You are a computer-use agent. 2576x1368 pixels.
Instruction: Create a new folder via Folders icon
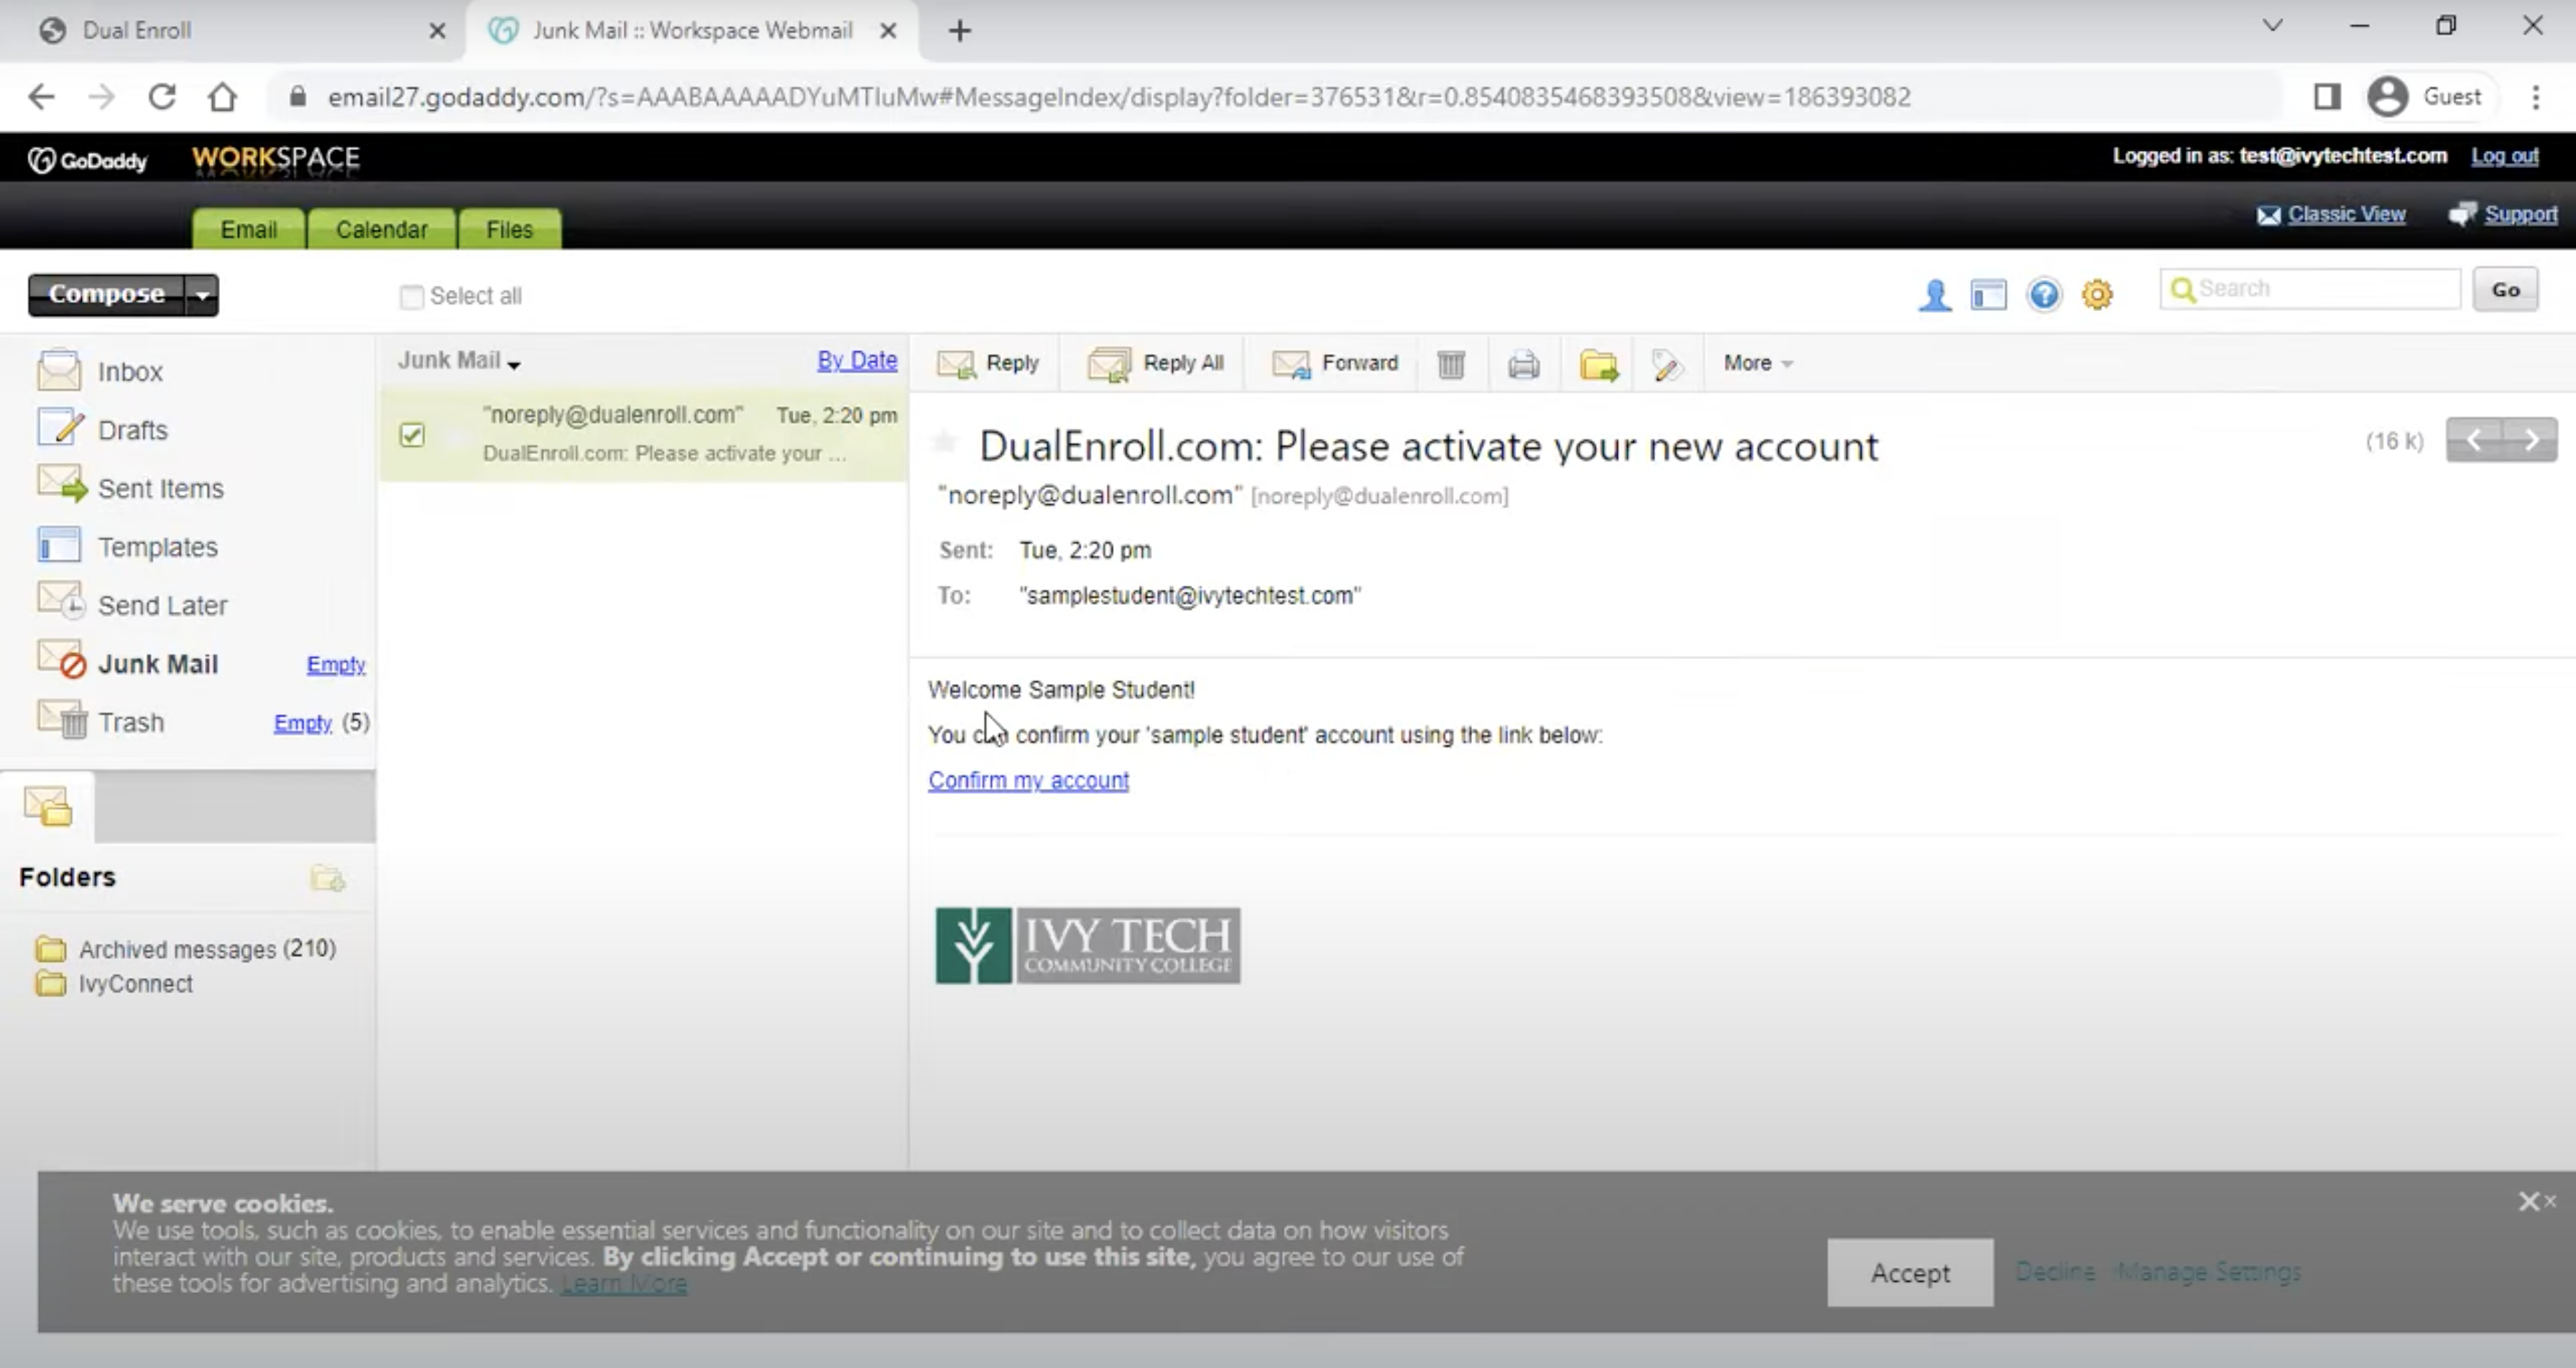coord(327,879)
